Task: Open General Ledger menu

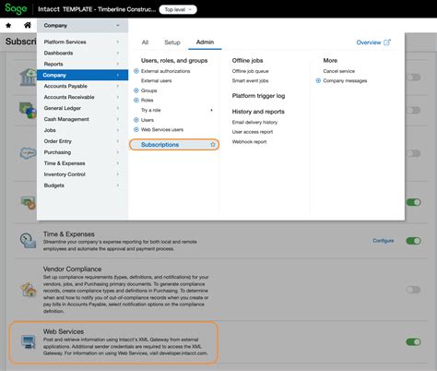Action: (x=82, y=108)
